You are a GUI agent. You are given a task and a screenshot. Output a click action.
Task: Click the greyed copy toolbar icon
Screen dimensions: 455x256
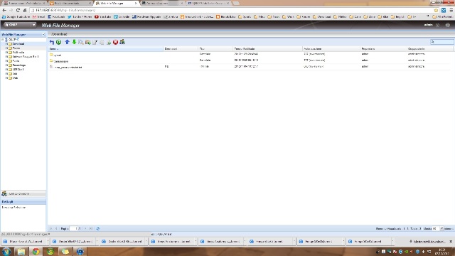click(x=102, y=42)
